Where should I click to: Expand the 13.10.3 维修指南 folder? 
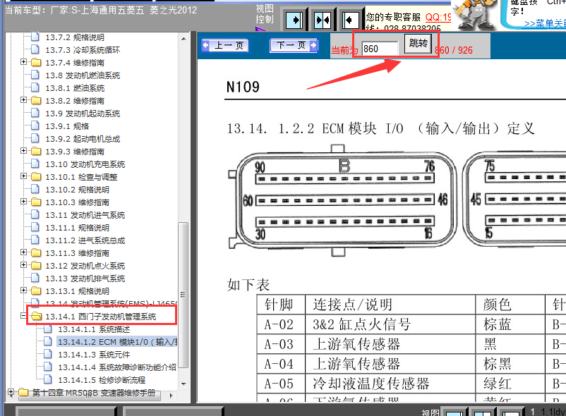click(24, 202)
